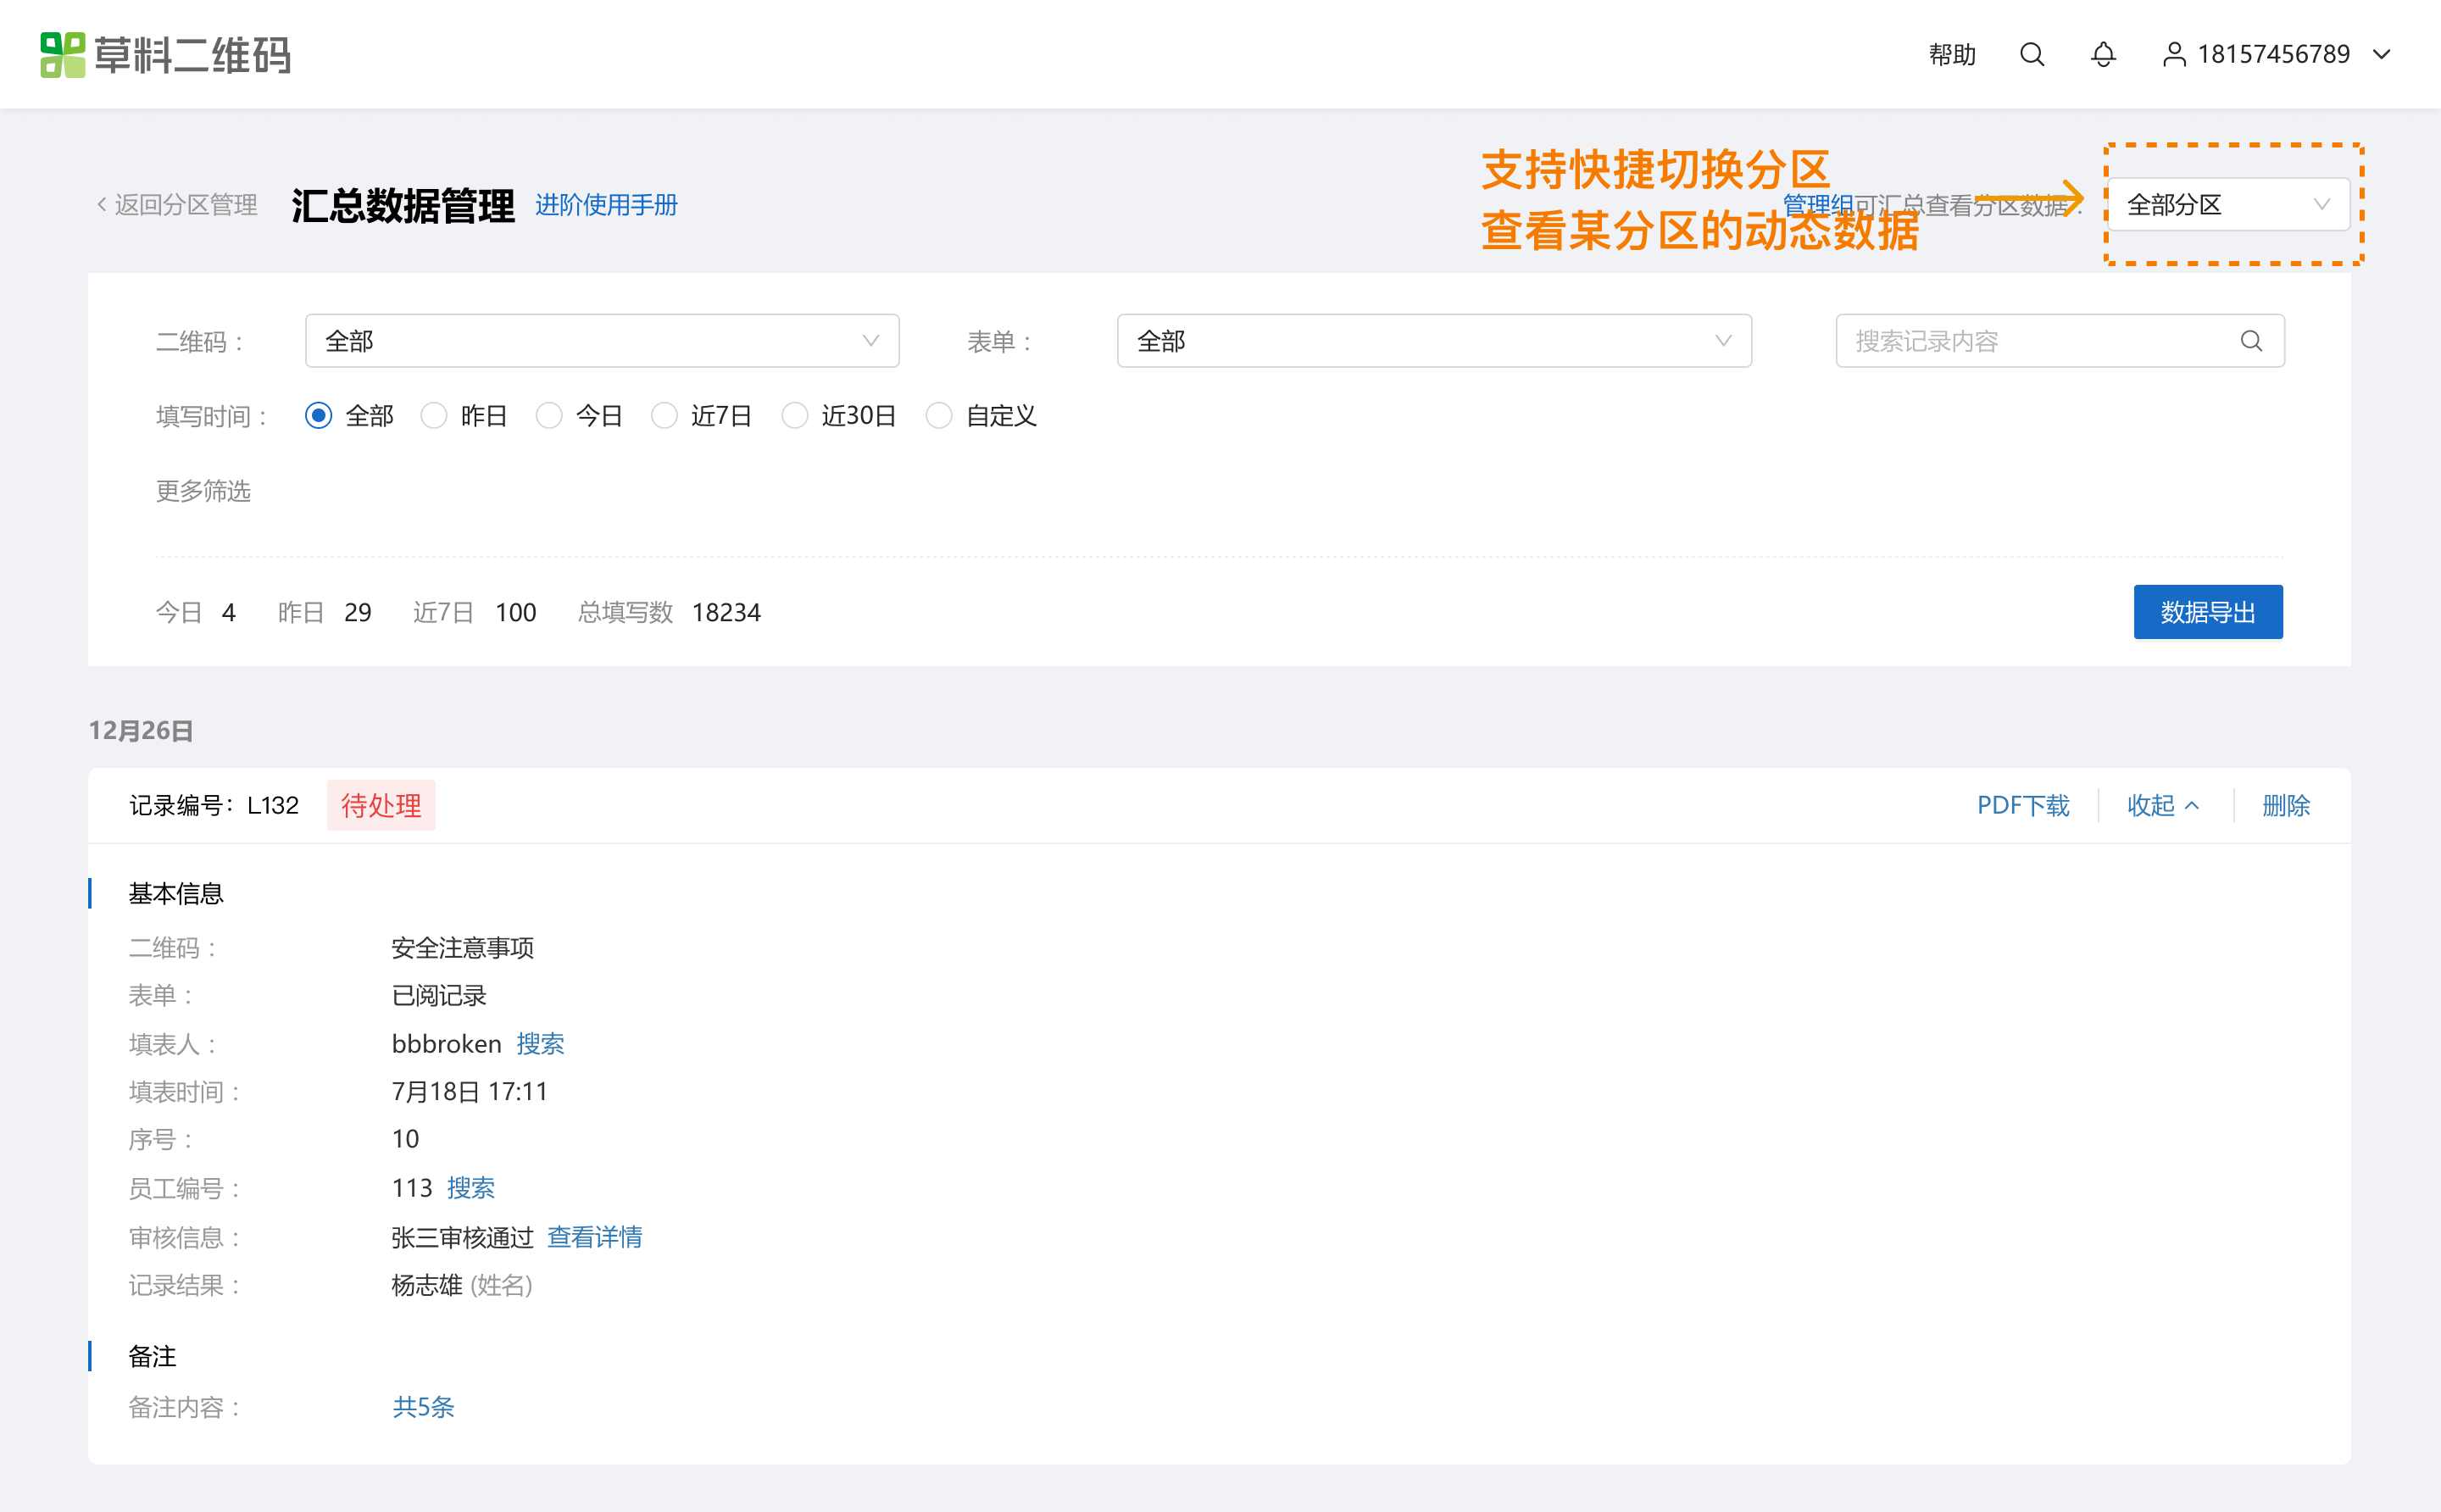2441x1512 pixels.
Task: Choose the 自定义 time radio button
Action: click(938, 415)
